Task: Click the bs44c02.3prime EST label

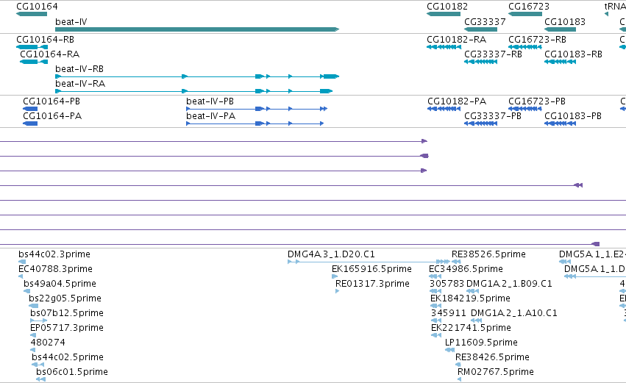Action: (x=54, y=254)
